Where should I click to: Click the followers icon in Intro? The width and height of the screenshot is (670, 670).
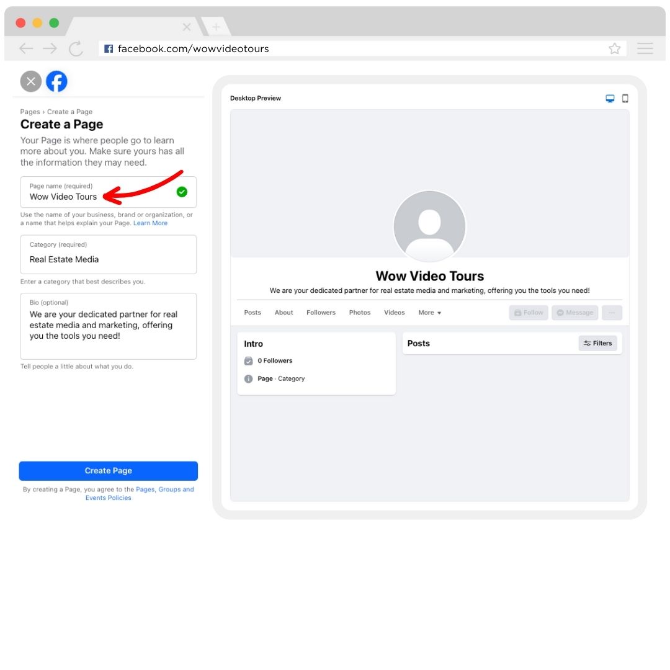click(248, 361)
